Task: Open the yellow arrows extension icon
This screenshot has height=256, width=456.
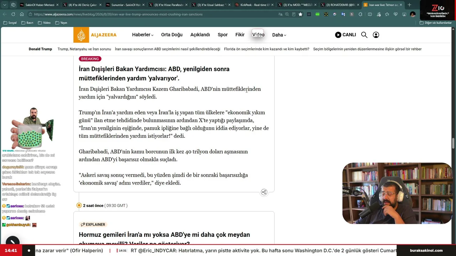Action: coord(326,14)
